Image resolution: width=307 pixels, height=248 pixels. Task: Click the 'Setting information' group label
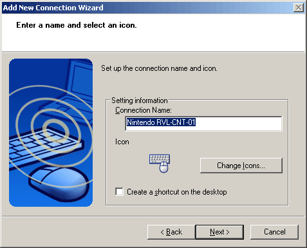pyautogui.click(x=140, y=100)
